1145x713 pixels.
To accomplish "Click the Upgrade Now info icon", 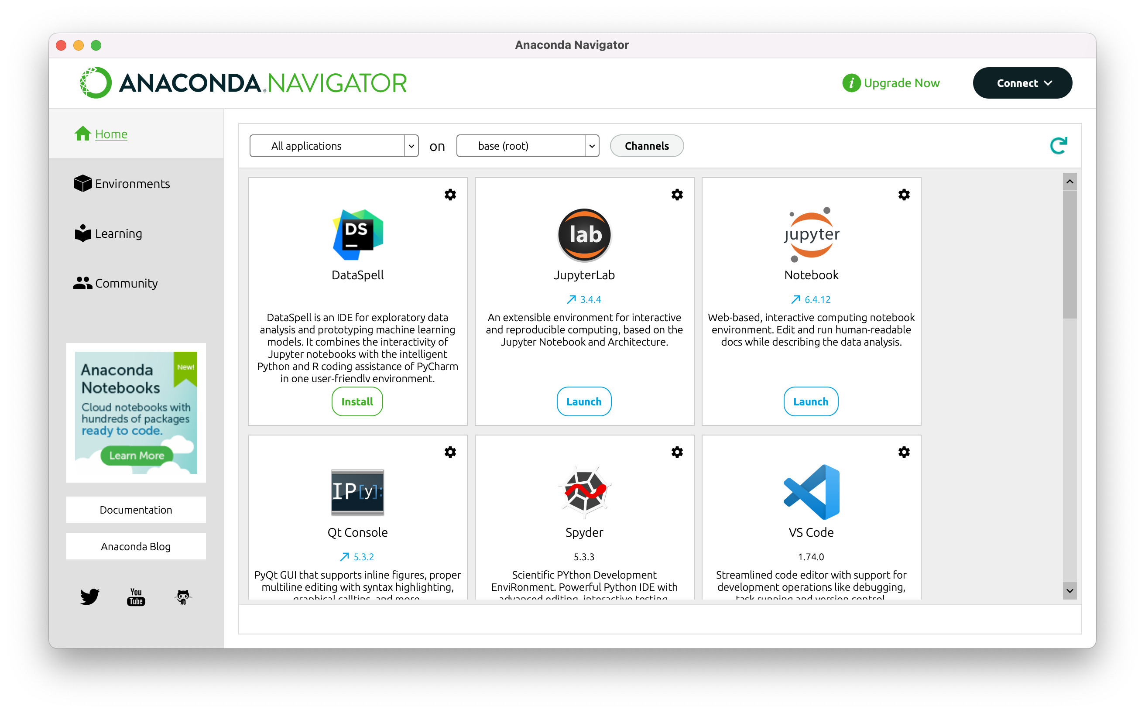I will [851, 83].
